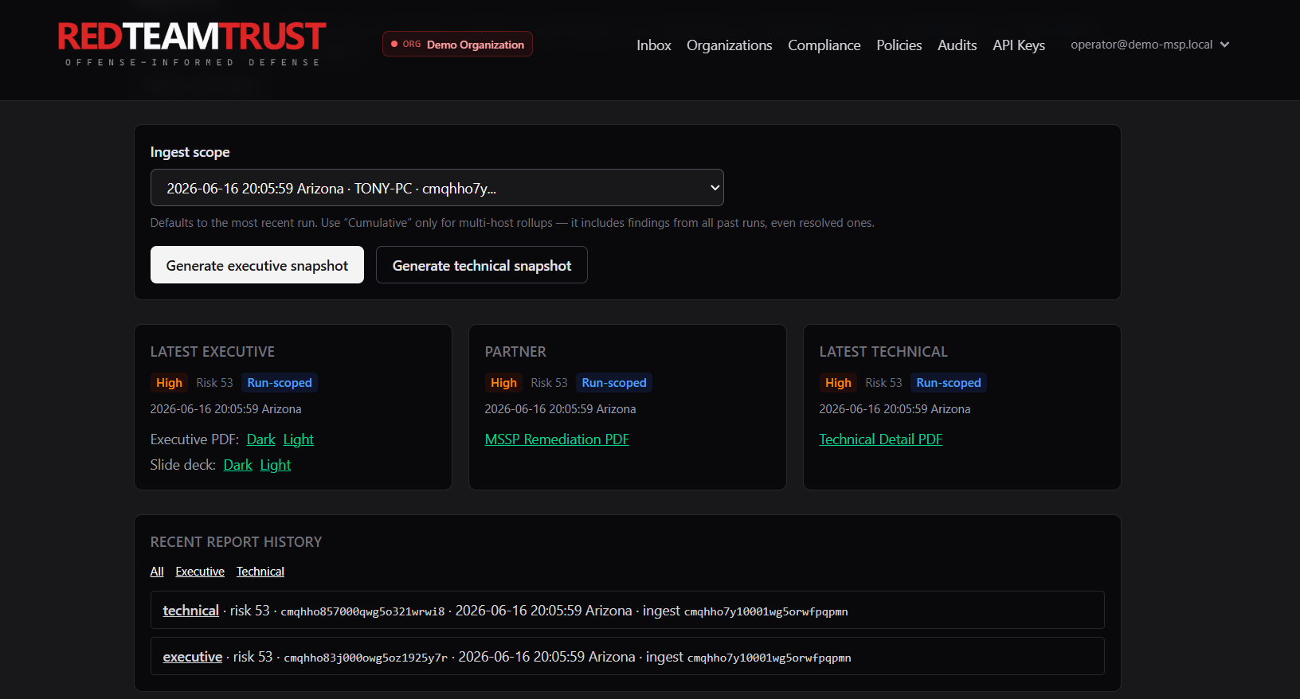1300x699 pixels.
Task: Click the Run-scoped badge in Latest Technical
Action: coord(948,383)
